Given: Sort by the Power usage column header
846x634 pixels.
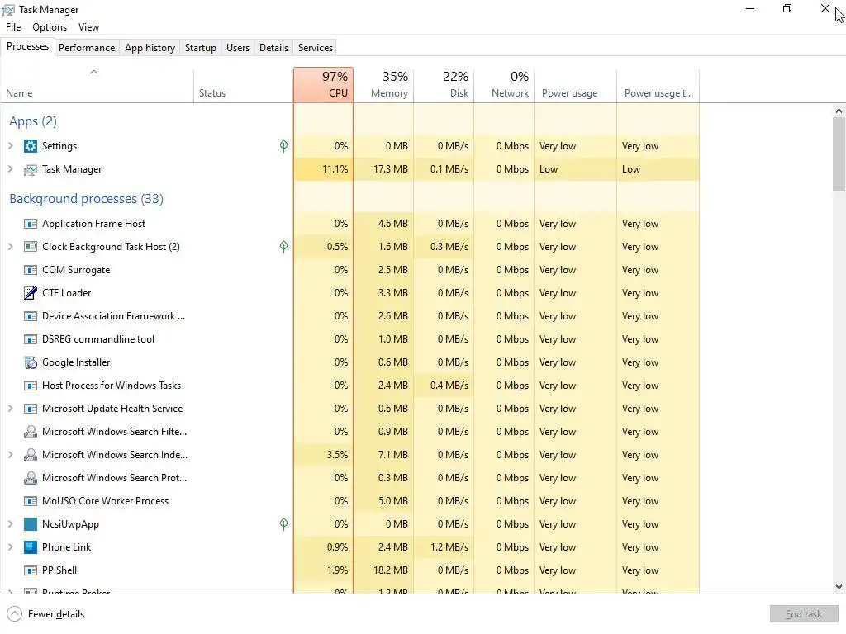Looking at the screenshot, I should pyautogui.click(x=575, y=85).
